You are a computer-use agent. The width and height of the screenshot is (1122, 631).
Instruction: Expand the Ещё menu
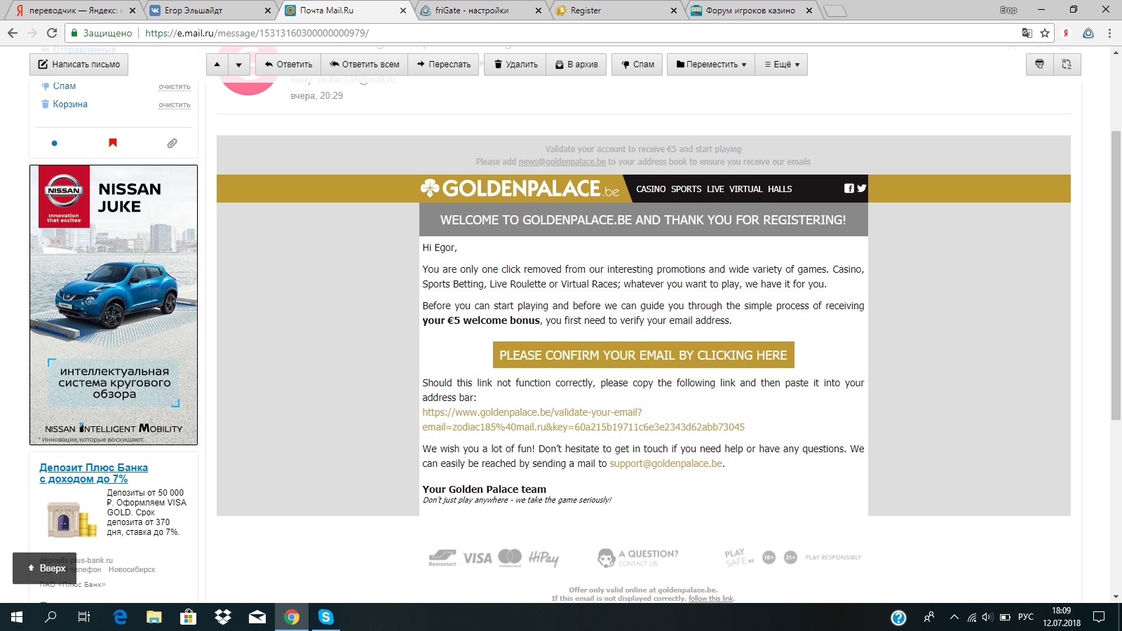781,65
